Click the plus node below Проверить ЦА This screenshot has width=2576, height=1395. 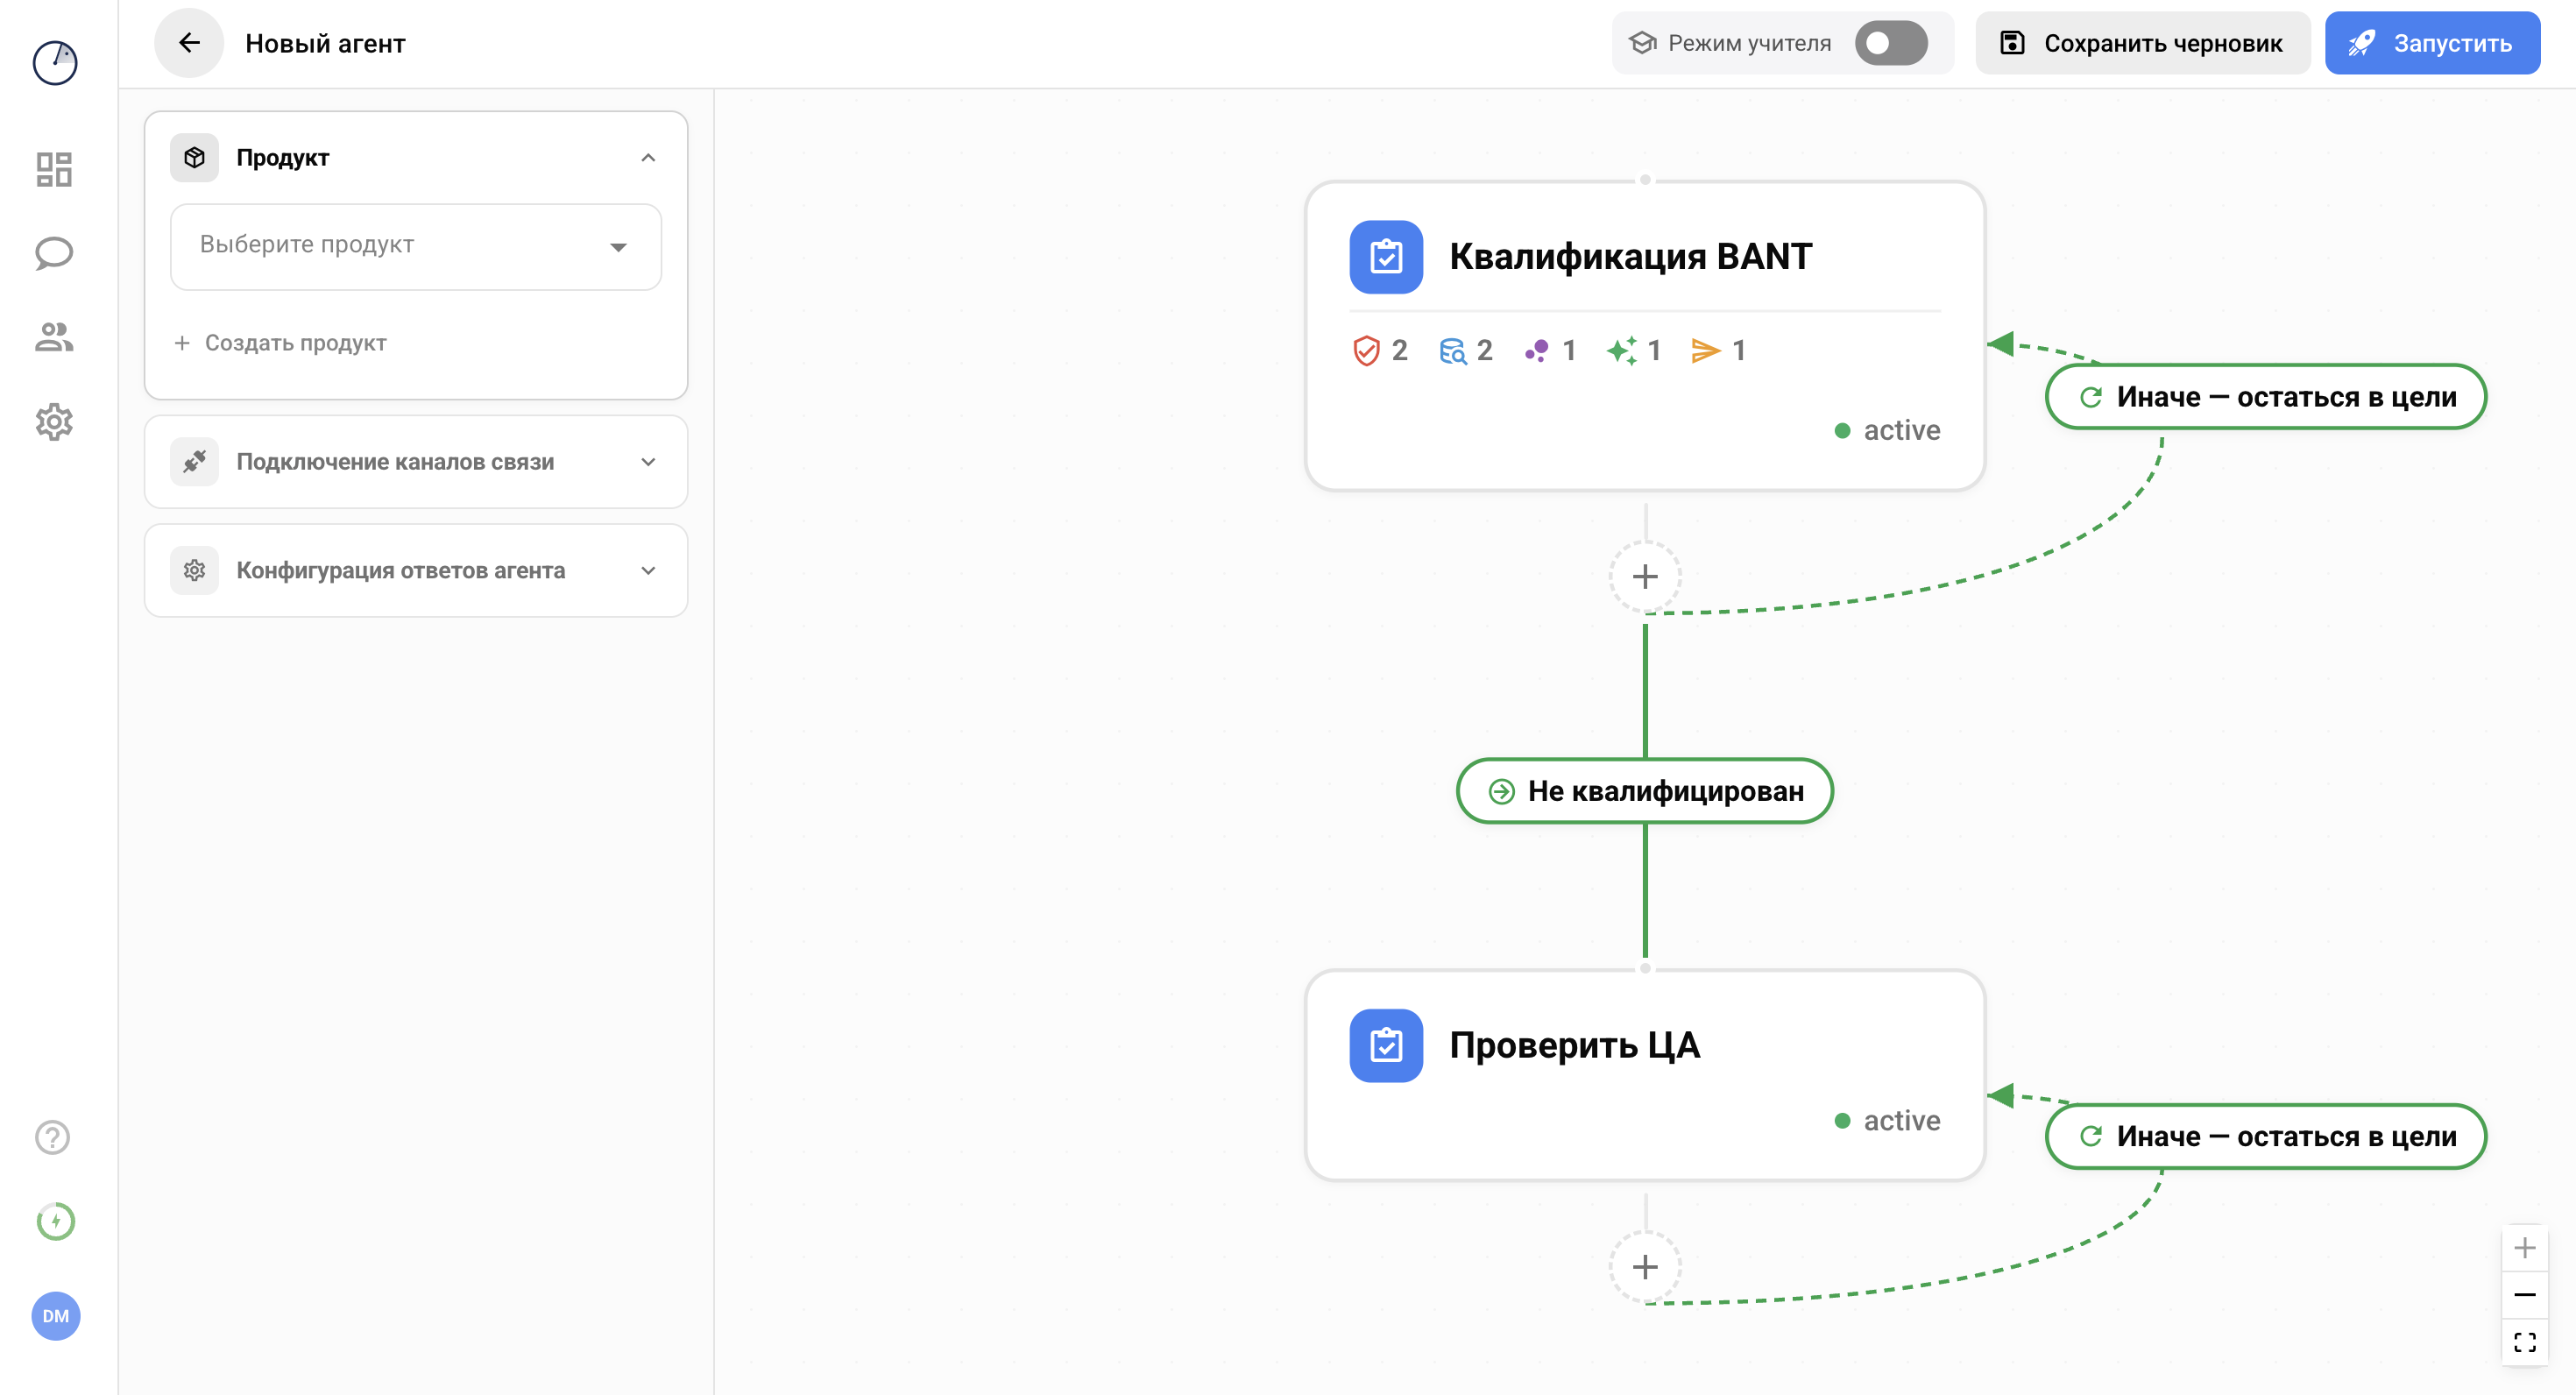(x=1645, y=1267)
